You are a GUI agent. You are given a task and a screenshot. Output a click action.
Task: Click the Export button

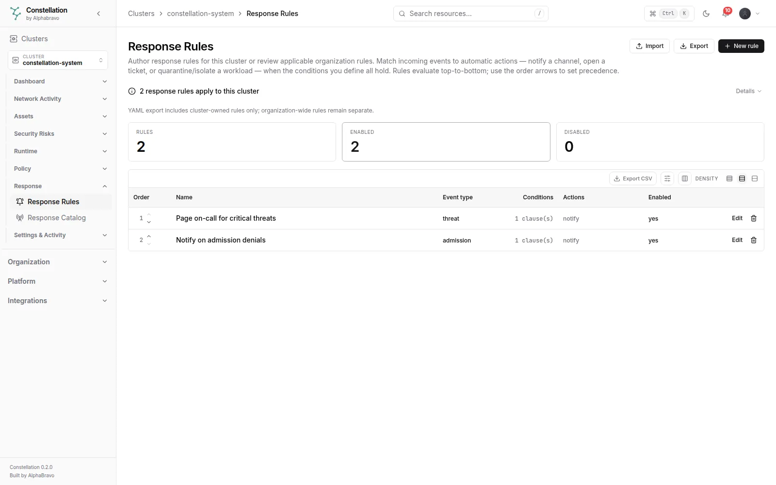click(x=694, y=46)
